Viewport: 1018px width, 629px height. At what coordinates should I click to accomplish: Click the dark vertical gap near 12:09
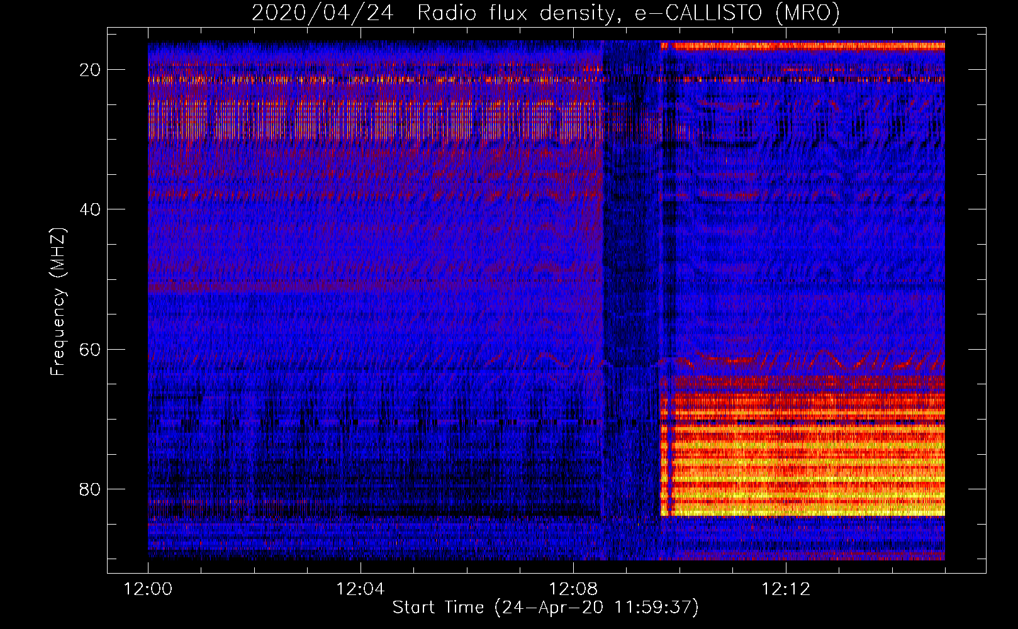631,300
